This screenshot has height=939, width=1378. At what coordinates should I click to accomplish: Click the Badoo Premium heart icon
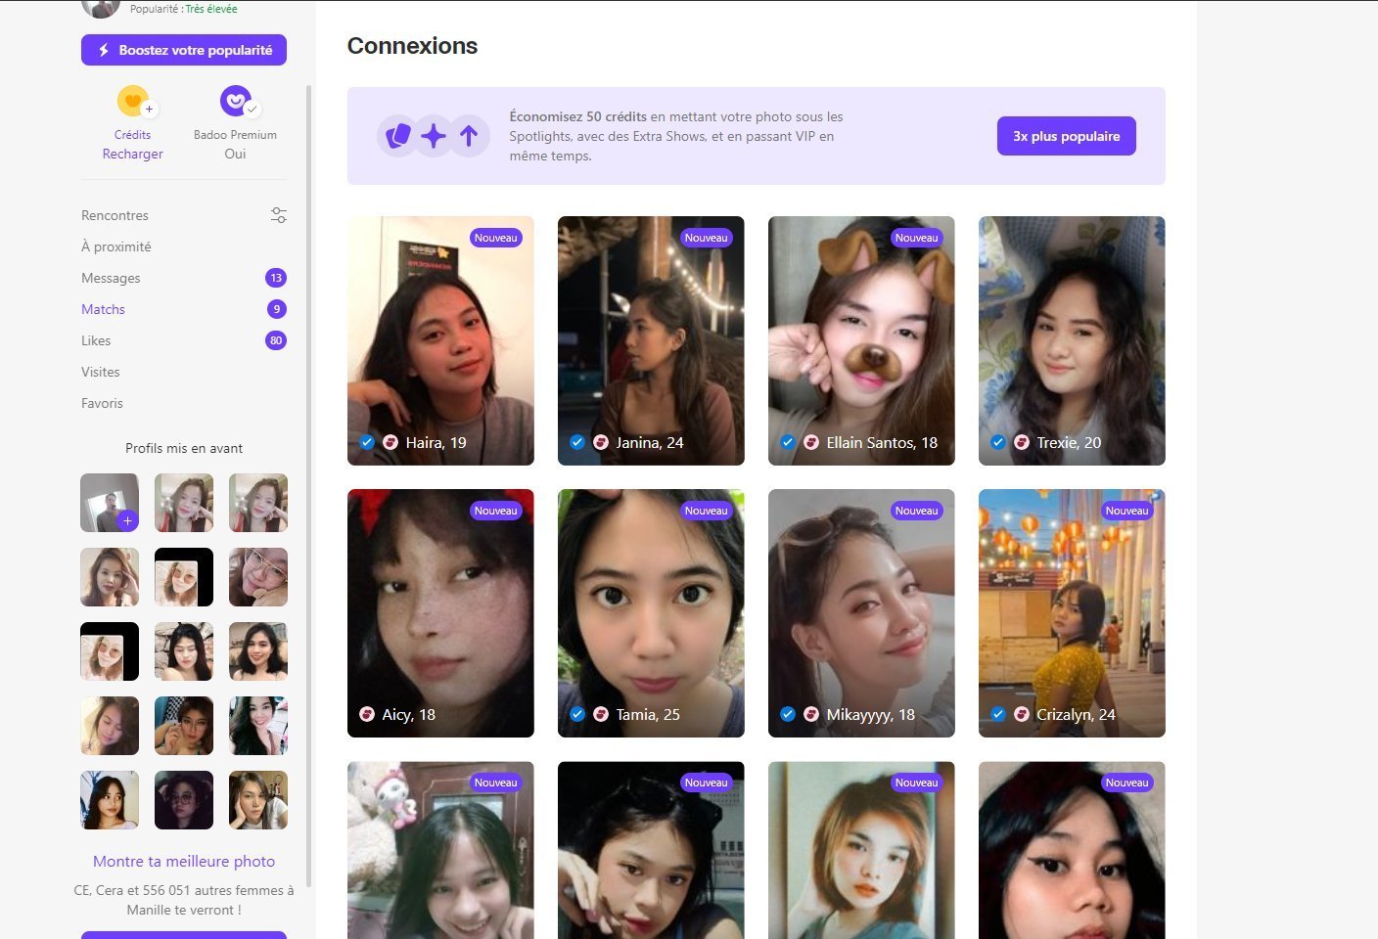click(x=235, y=100)
